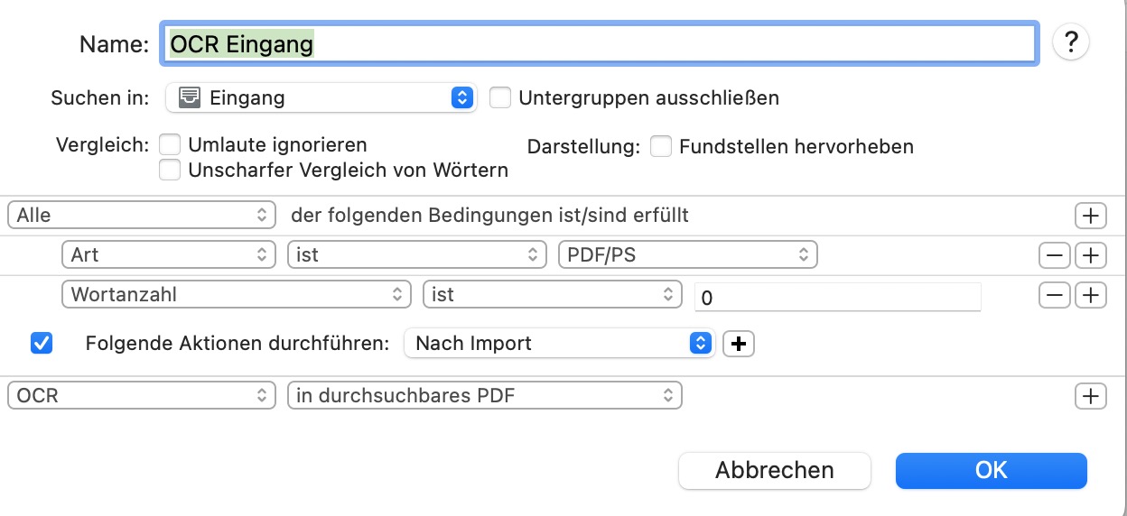Expand the Nach Import trigger dropdown
Viewport: 1127px width, 516px height.
click(x=559, y=343)
